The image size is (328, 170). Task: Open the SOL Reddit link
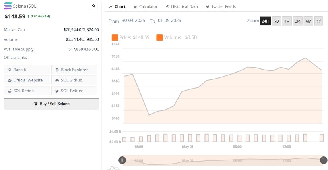27,91
